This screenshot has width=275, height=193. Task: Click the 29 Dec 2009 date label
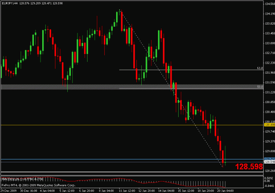click(8, 190)
